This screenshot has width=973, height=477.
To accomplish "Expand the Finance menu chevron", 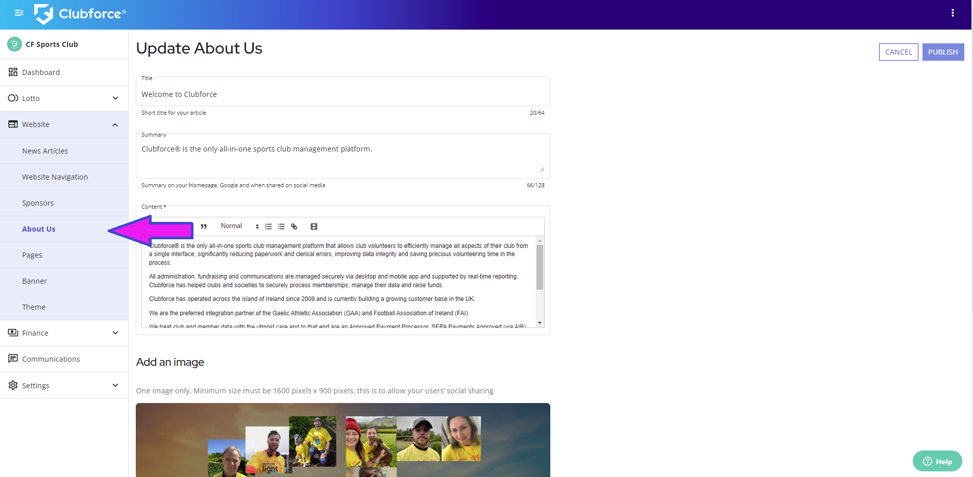I will tap(115, 333).
